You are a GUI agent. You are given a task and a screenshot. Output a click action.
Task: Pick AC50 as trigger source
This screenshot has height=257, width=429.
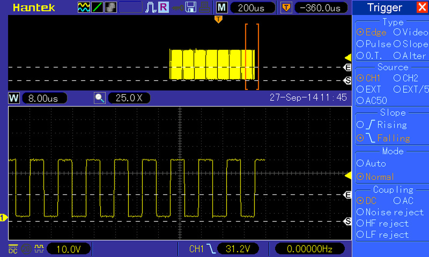372,100
